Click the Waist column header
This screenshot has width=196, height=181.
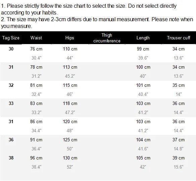pyautogui.click(x=36, y=38)
